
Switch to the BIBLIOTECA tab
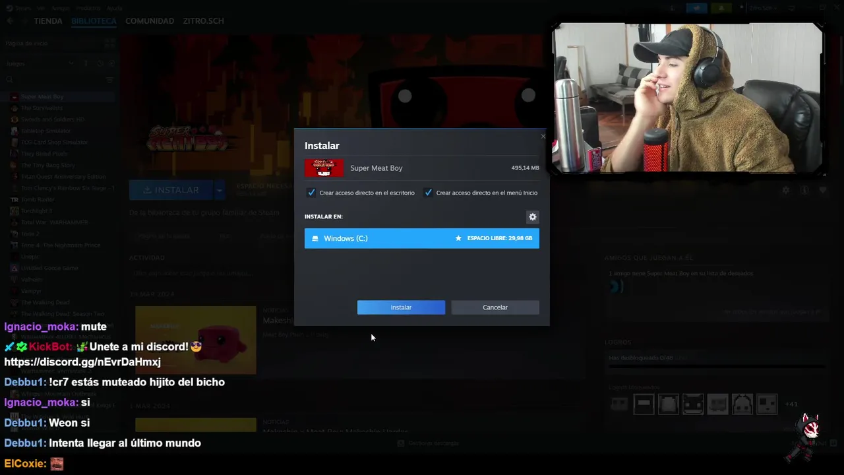click(x=94, y=21)
